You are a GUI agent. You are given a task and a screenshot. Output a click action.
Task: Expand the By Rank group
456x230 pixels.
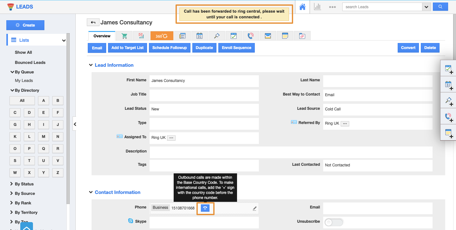[x=12, y=203]
